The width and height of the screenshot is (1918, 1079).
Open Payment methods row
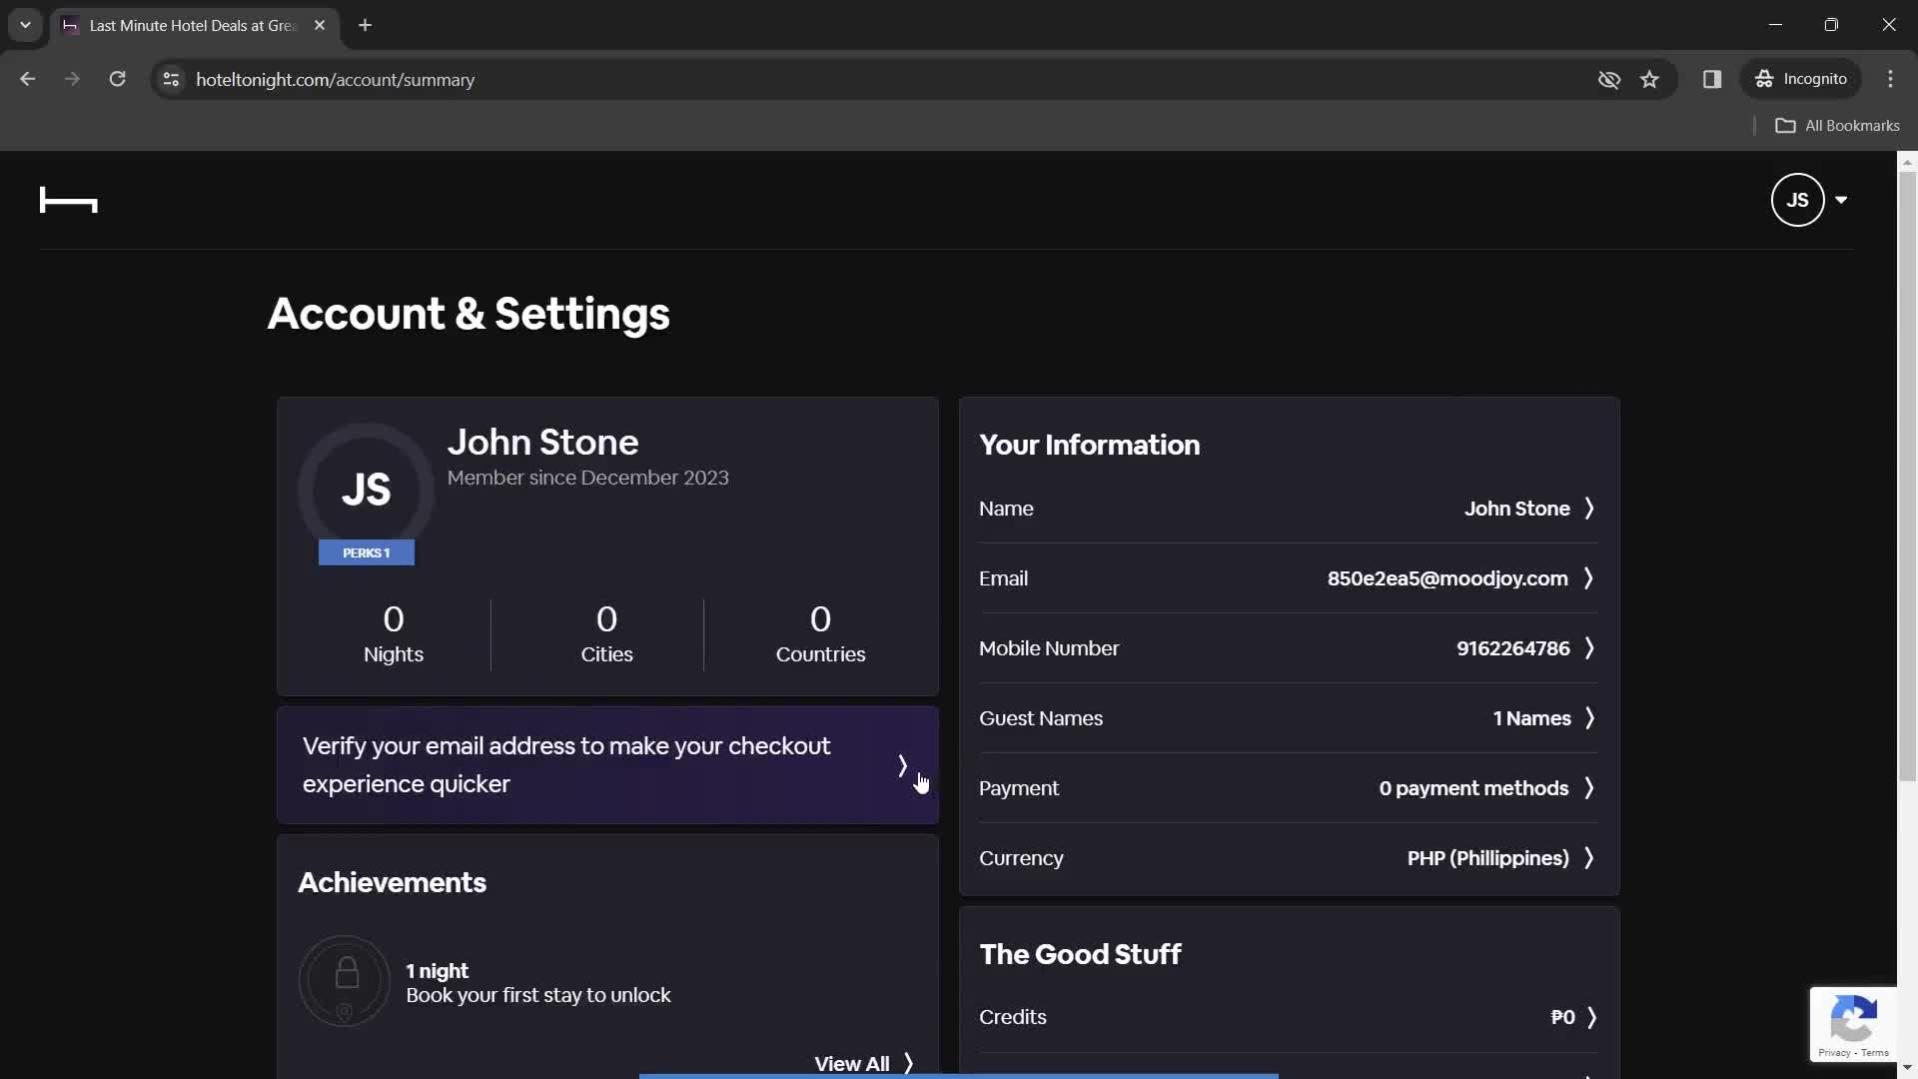[1288, 788]
